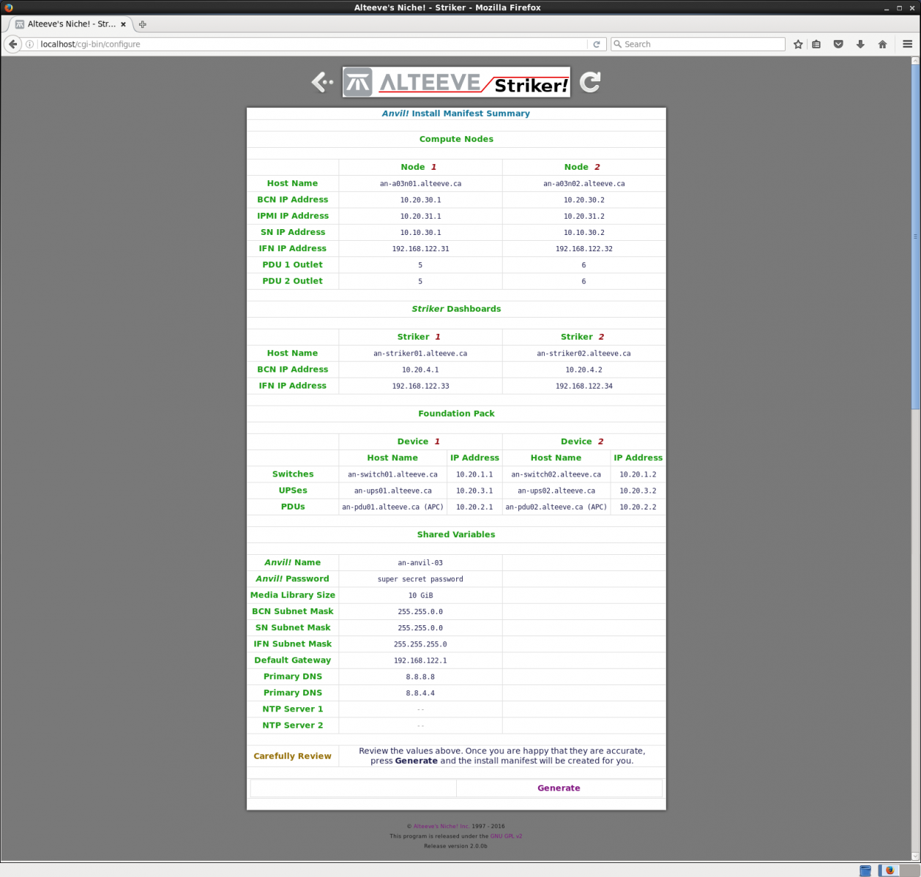Open a new tab with plus button
This screenshot has width=921, height=877.
[x=143, y=24]
